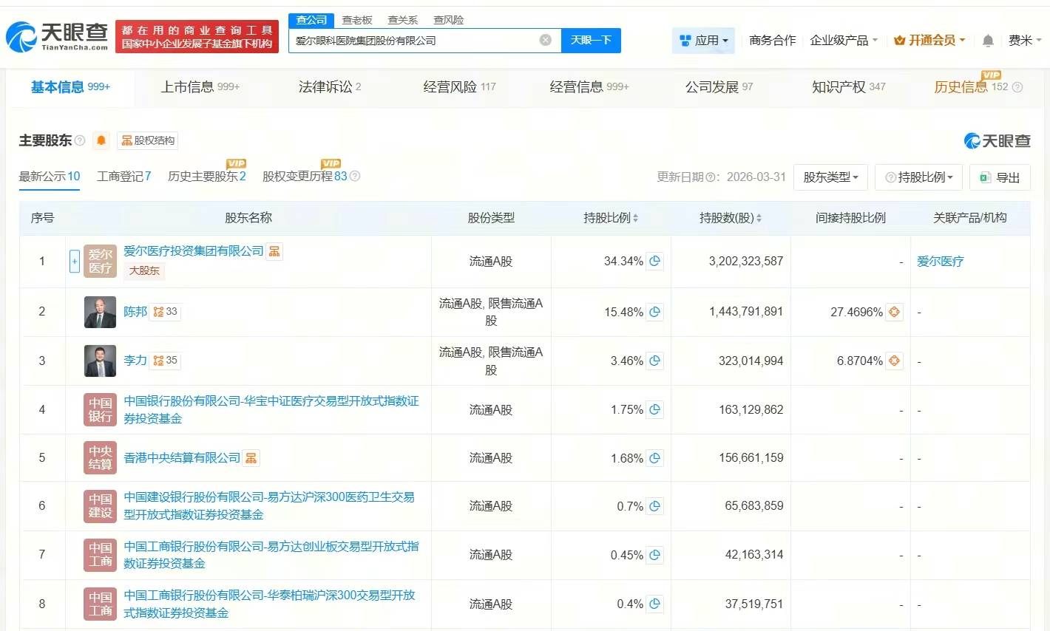Open the 爱尔医疗 related product link
This screenshot has height=631, width=1050.
[940, 261]
